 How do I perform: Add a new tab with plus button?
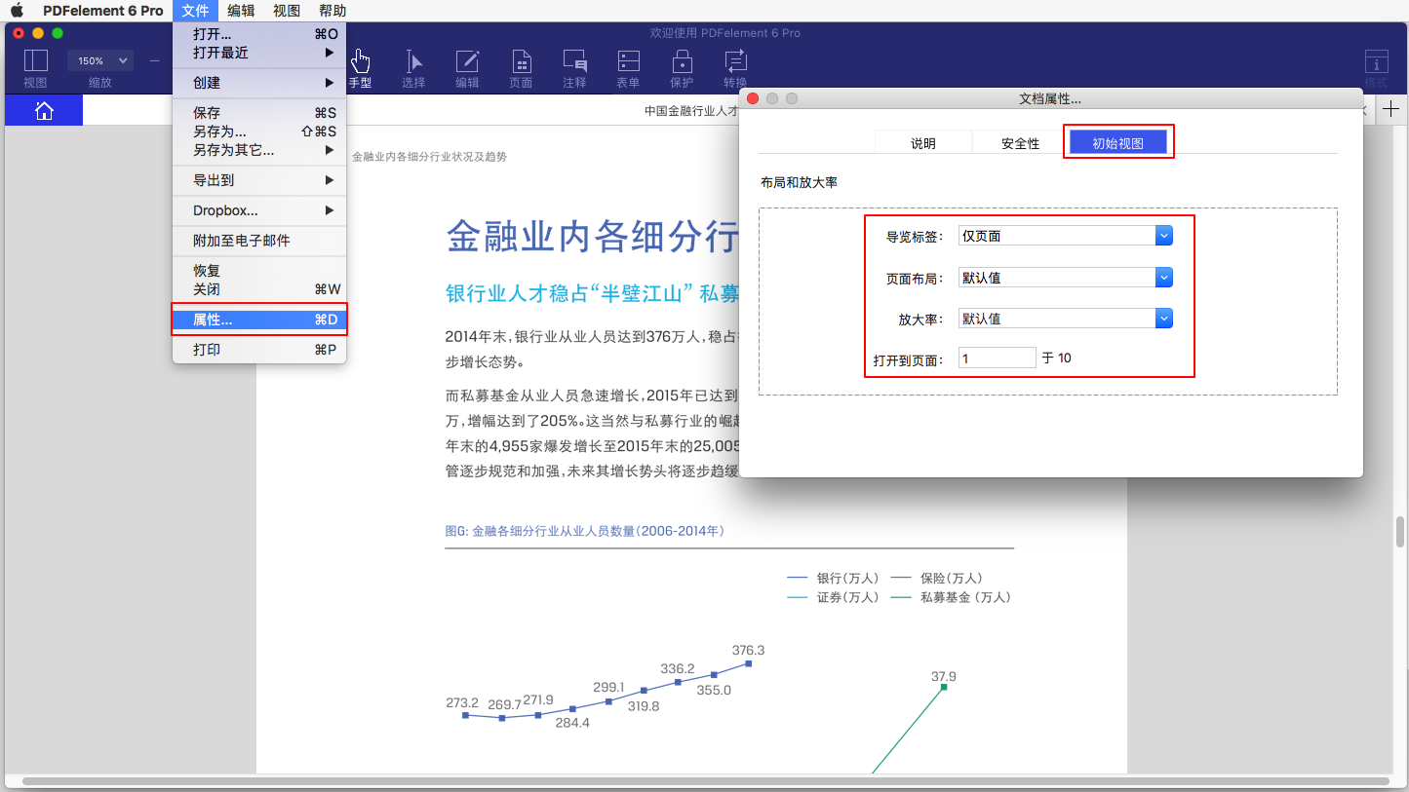[x=1392, y=109]
